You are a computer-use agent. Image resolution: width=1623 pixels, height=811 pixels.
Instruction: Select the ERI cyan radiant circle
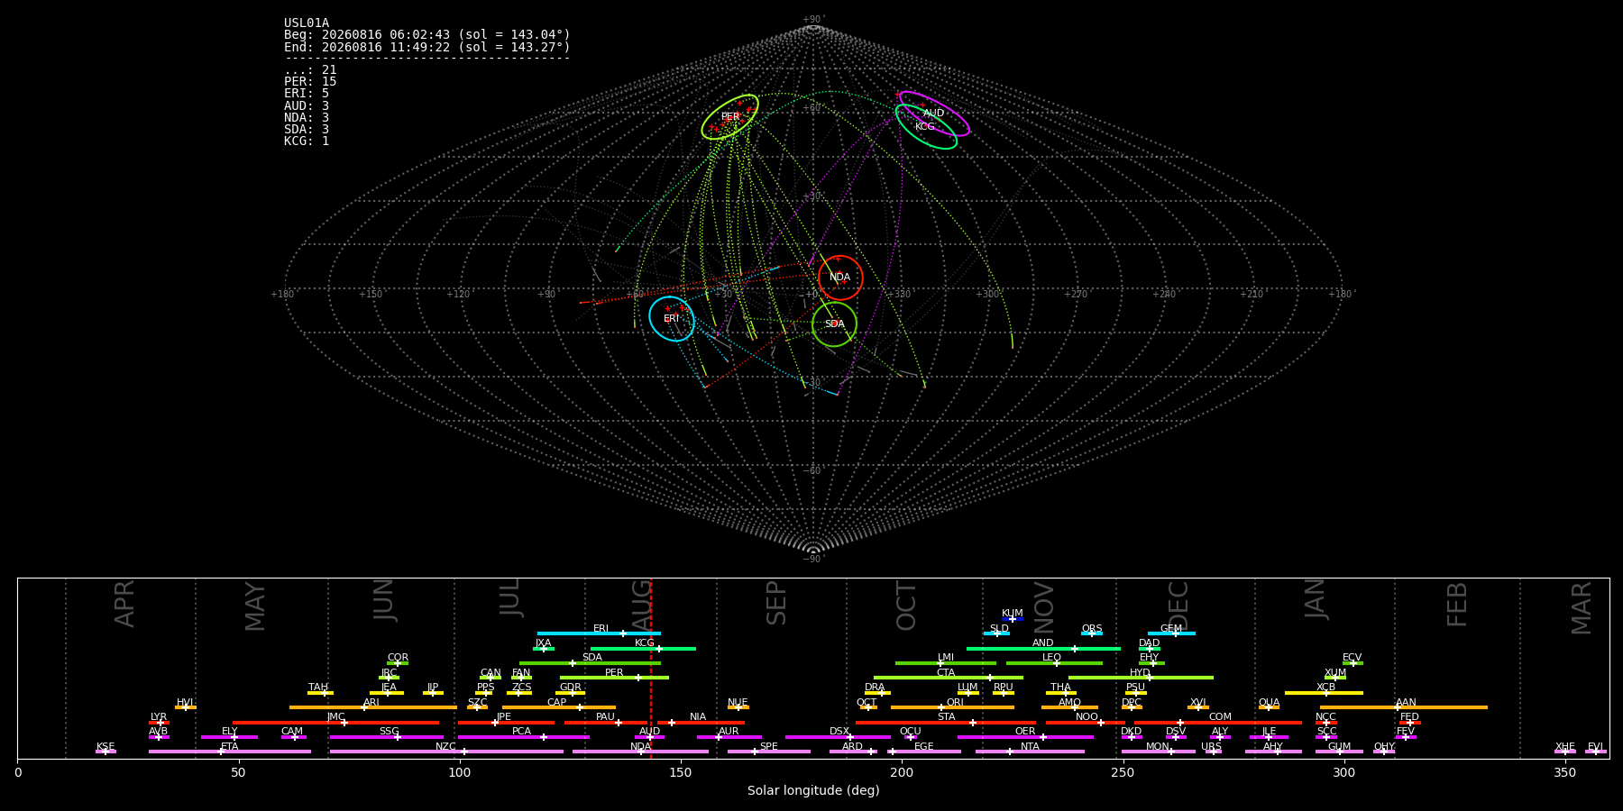[672, 319]
